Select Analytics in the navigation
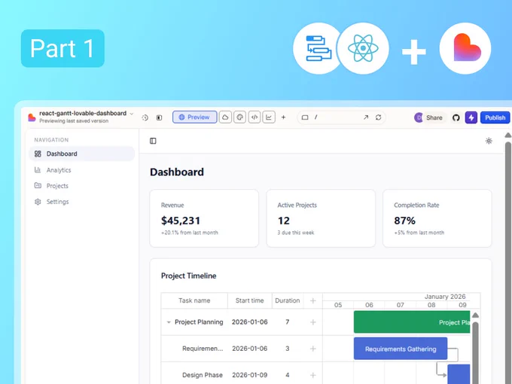Image resolution: width=512 pixels, height=384 pixels. (x=81, y=170)
